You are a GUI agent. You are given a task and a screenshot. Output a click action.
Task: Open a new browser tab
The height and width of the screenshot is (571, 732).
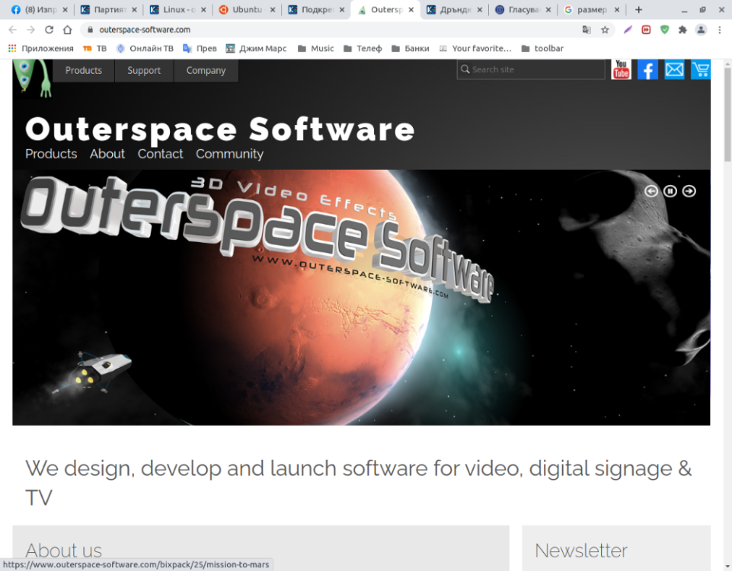tap(638, 9)
